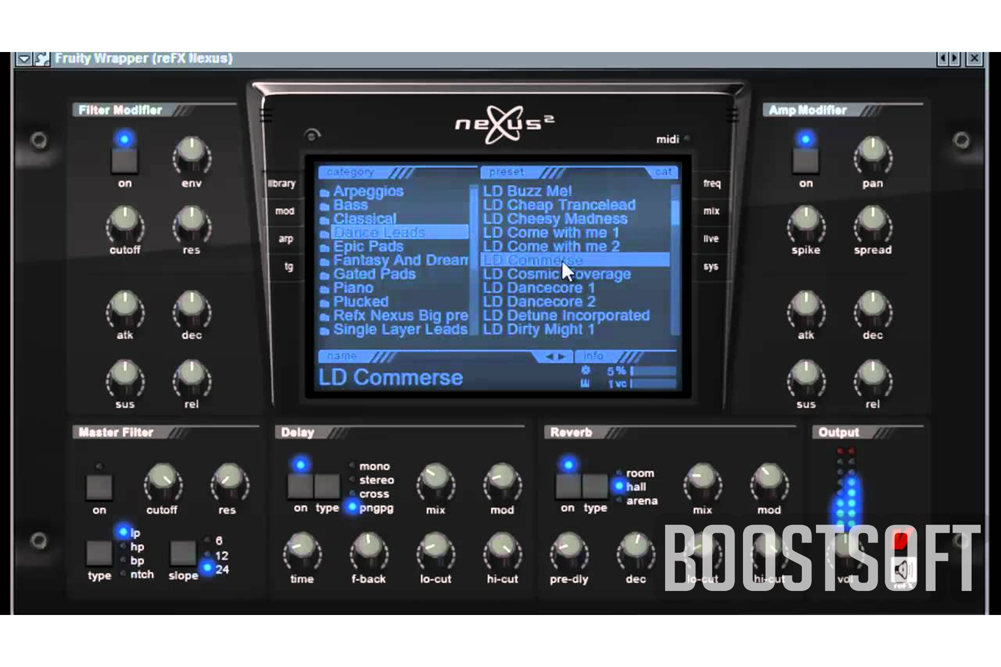Click the previous preset arrow beside name header
The image size is (1001, 667).
(549, 357)
